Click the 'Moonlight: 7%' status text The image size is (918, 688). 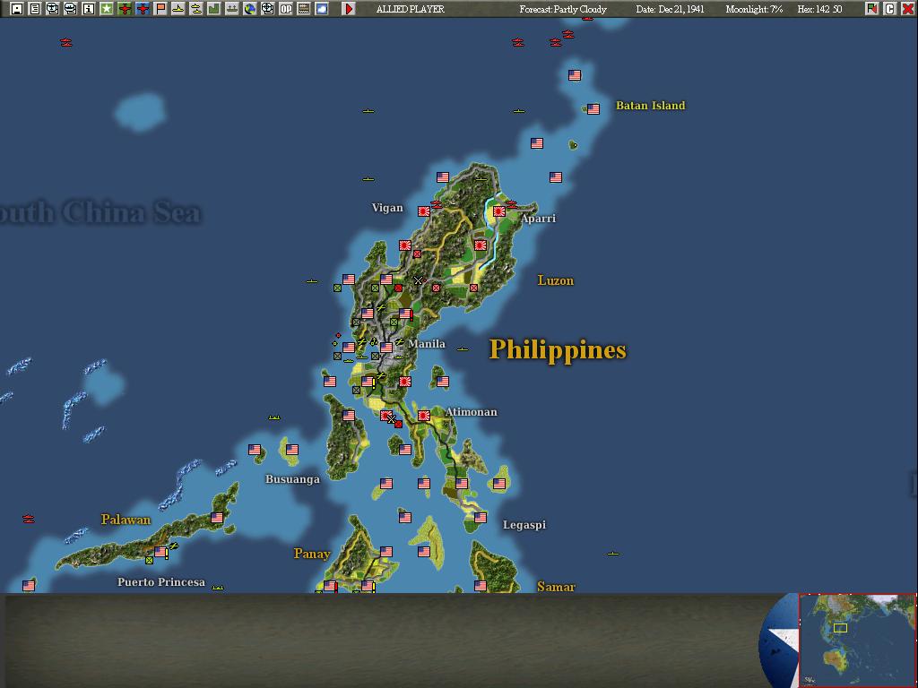click(754, 9)
